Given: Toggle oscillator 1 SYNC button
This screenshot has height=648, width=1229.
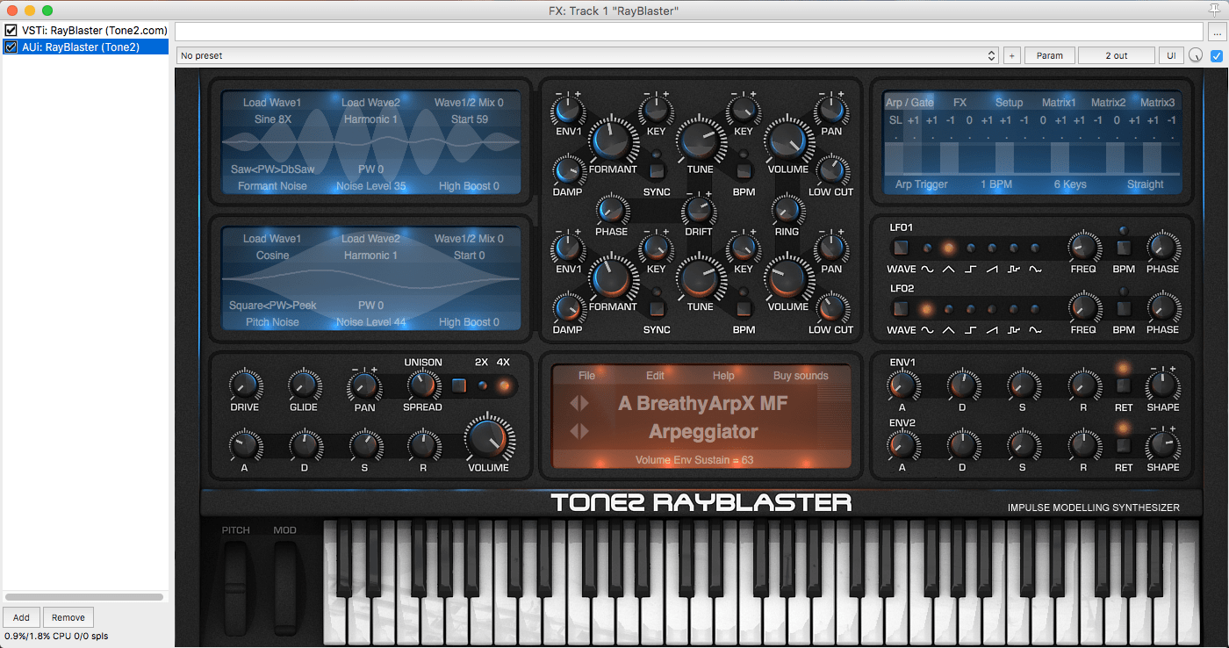Looking at the screenshot, I should point(657,170).
